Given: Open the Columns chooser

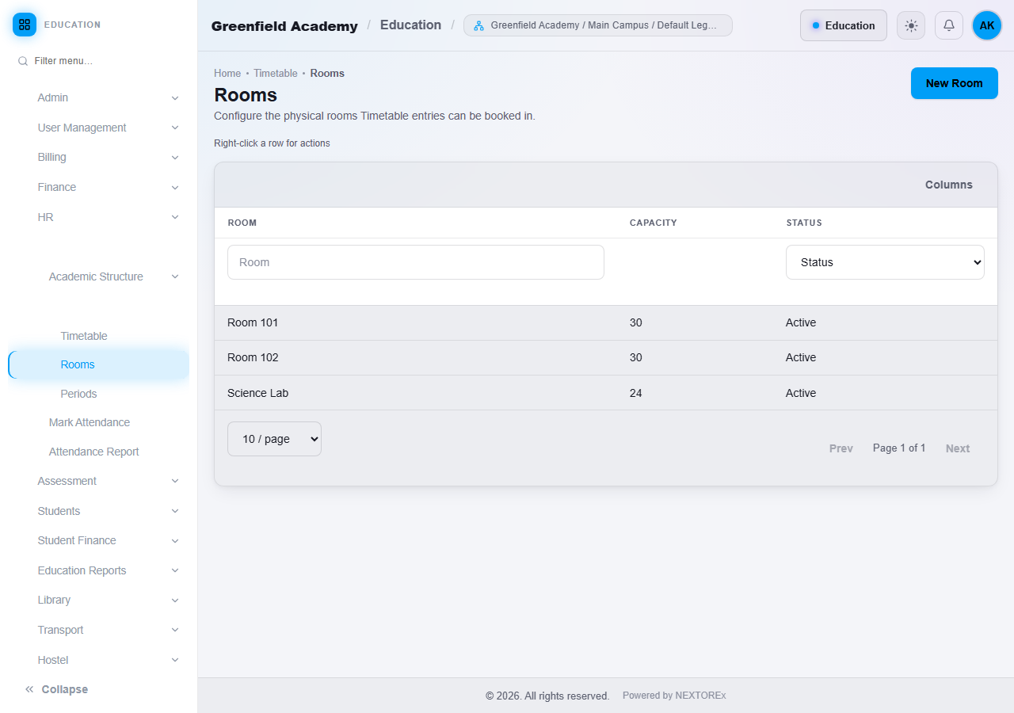Looking at the screenshot, I should point(949,185).
